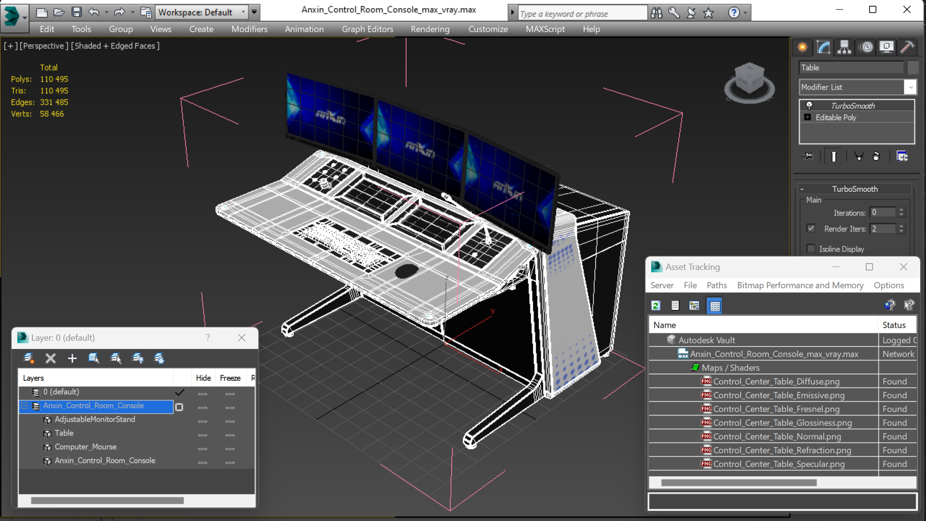Open the Display command panel tab

(x=886, y=47)
